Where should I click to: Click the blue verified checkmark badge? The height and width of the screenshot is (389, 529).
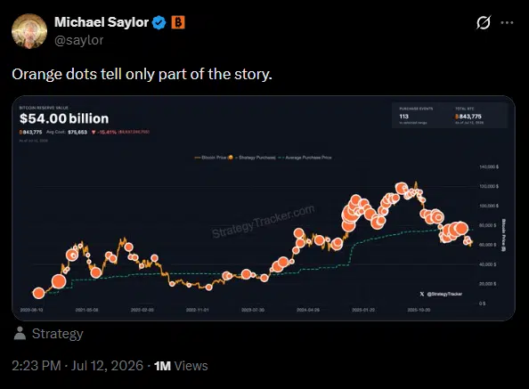coord(159,22)
